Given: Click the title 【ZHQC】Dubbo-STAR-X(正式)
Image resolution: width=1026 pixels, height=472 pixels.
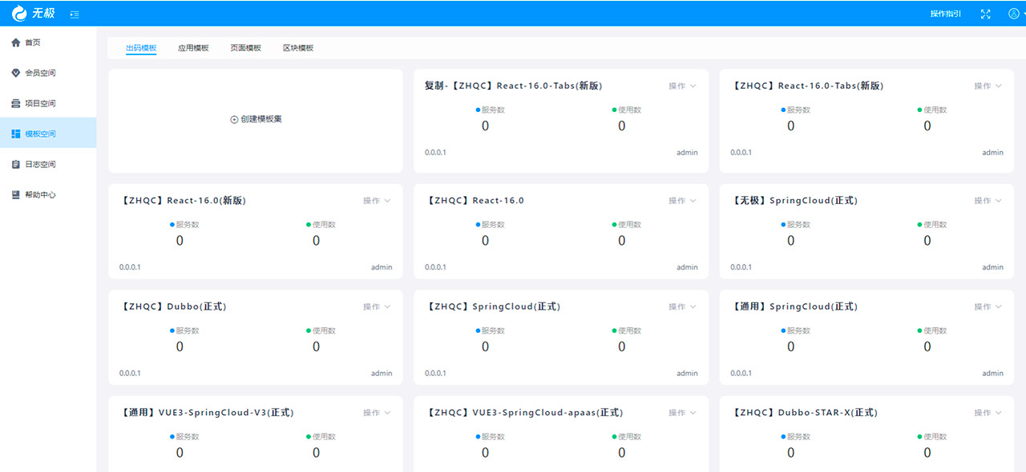Looking at the screenshot, I should (804, 413).
